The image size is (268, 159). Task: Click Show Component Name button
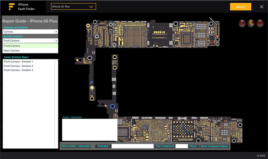click(214, 146)
